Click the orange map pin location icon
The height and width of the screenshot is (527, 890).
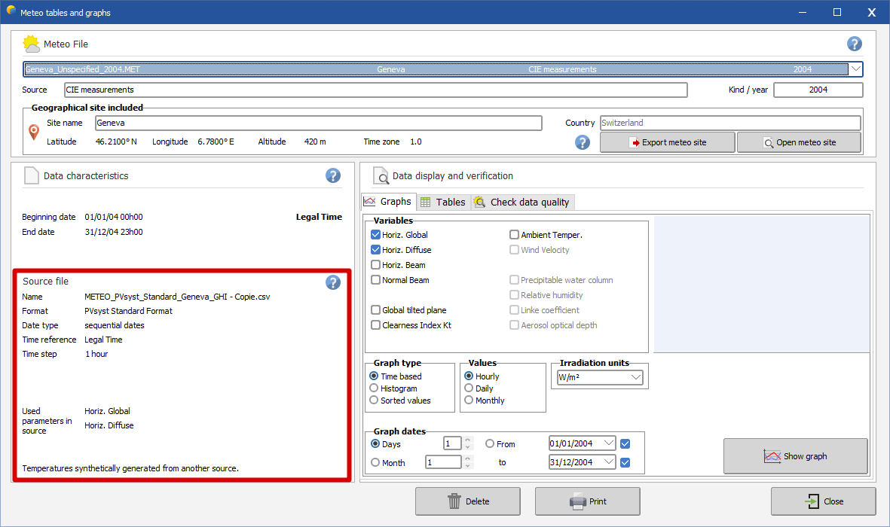[x=34, y=133]
